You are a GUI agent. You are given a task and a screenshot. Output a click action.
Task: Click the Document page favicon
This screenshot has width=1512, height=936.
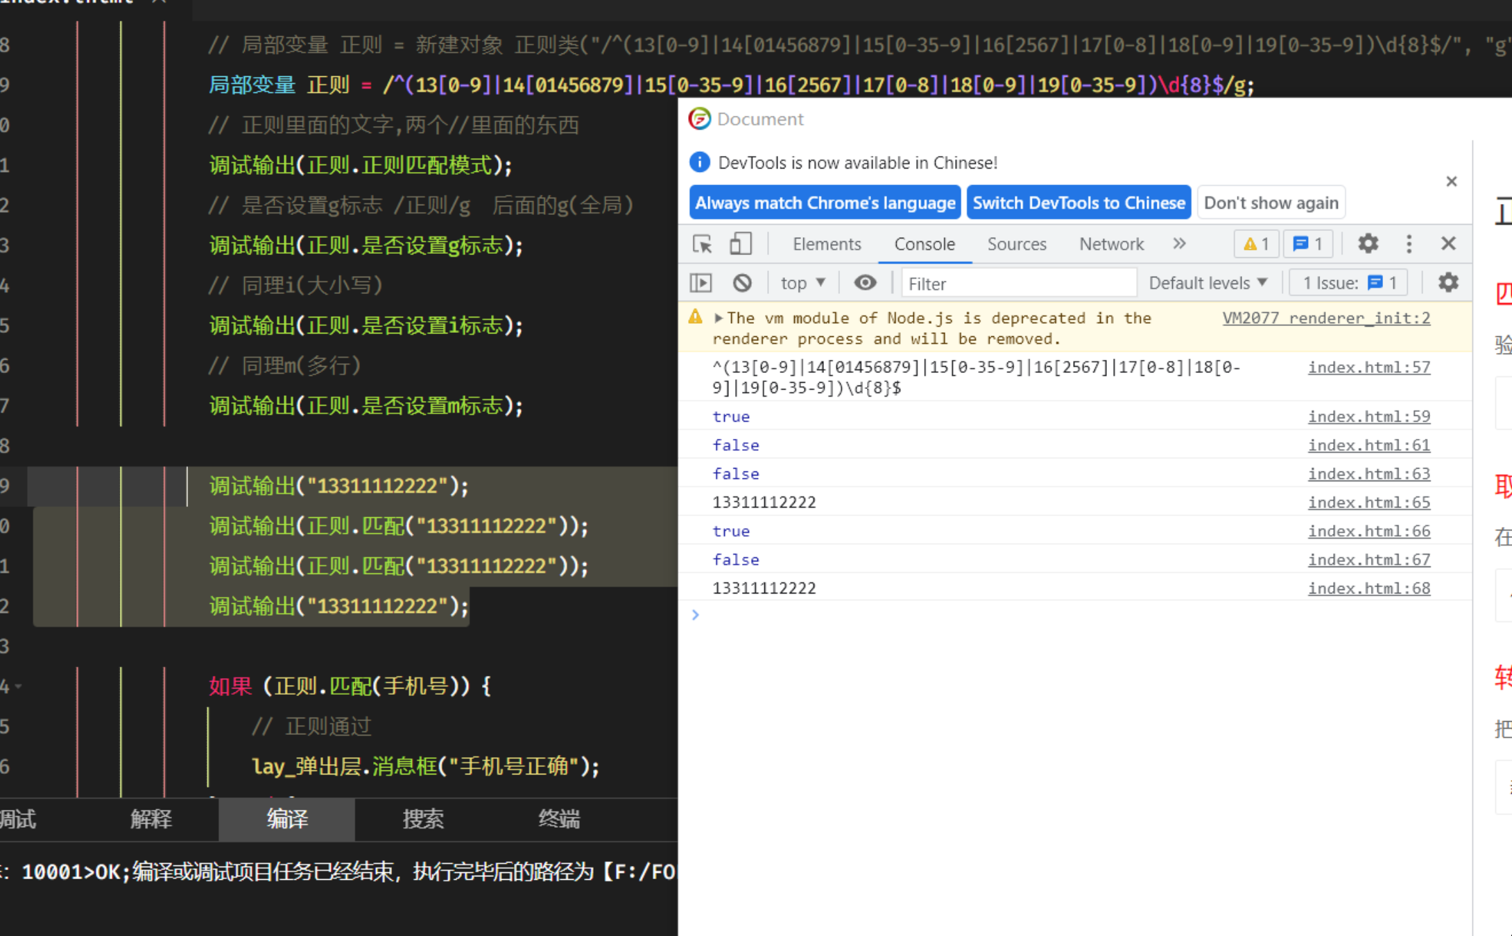(700, 119)
